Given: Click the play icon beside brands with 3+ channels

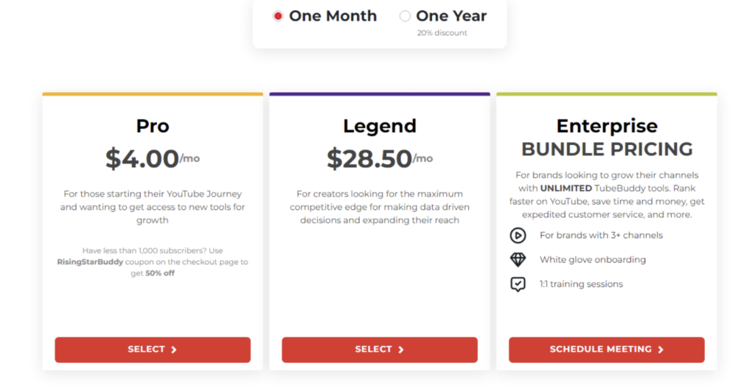Looking at the screenshot, I should tap(518, 236).
